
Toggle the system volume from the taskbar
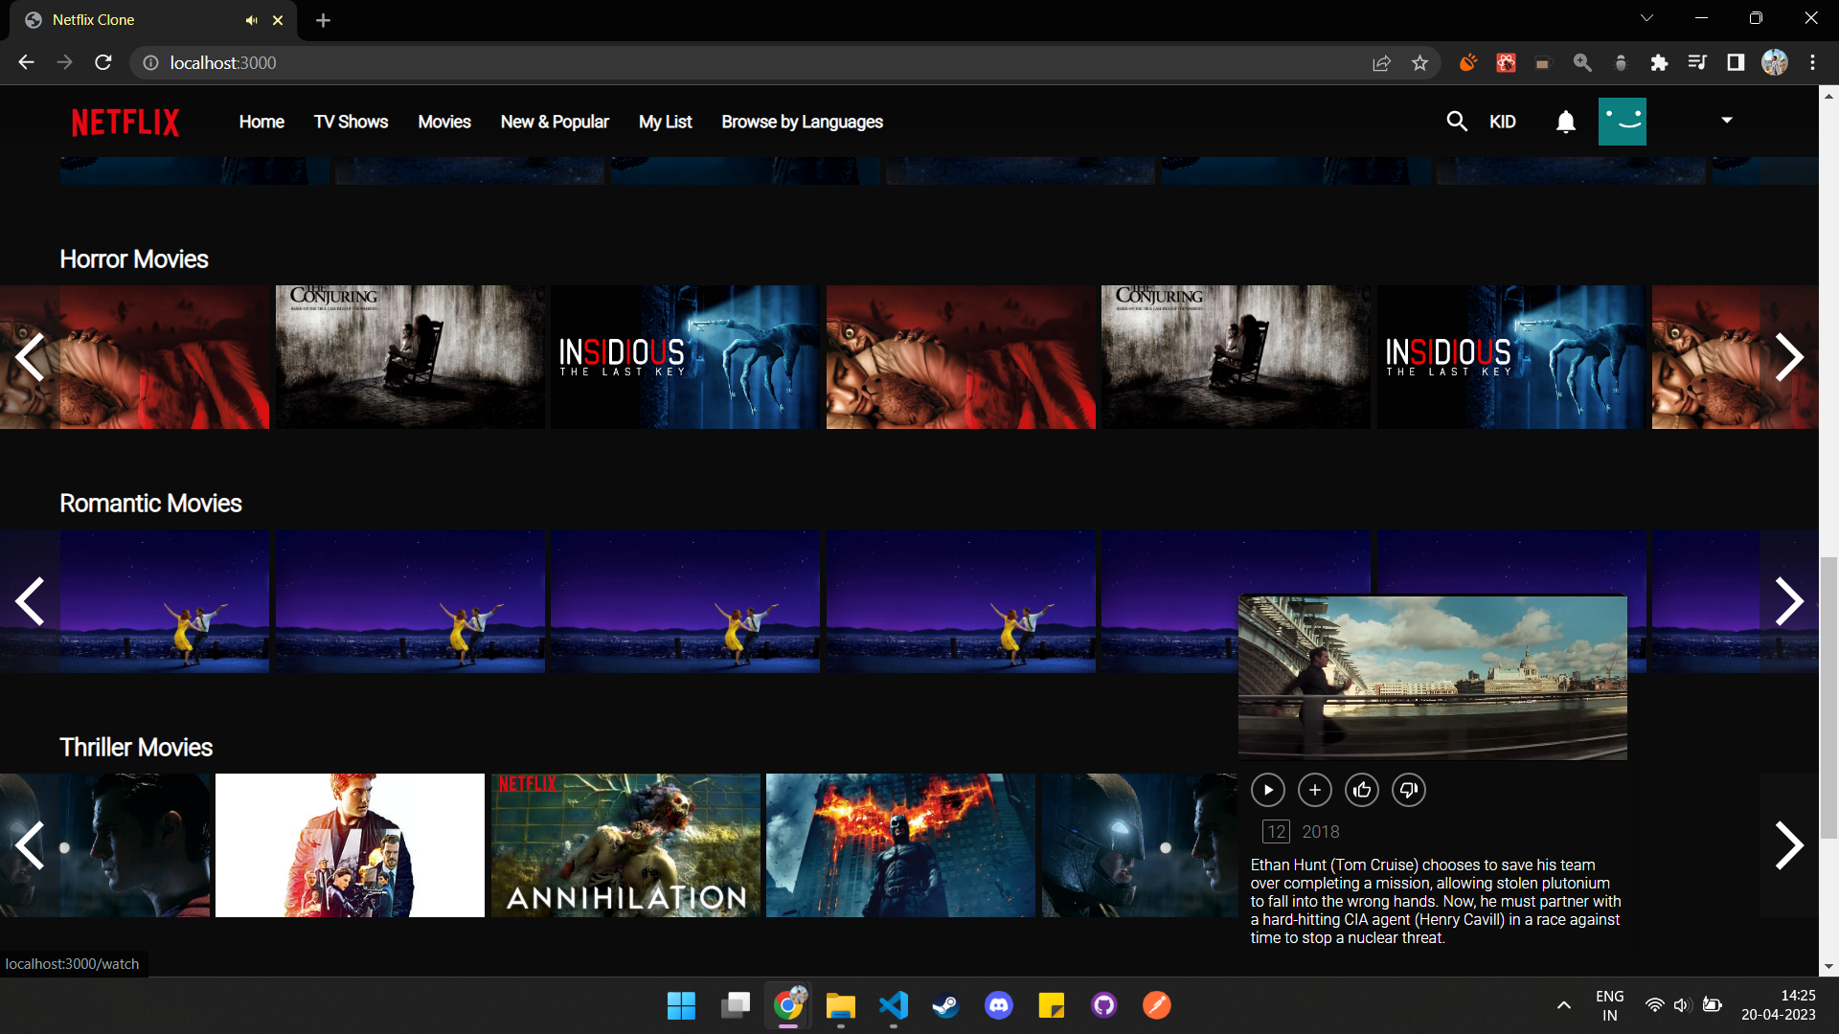click(1683, 1005)
